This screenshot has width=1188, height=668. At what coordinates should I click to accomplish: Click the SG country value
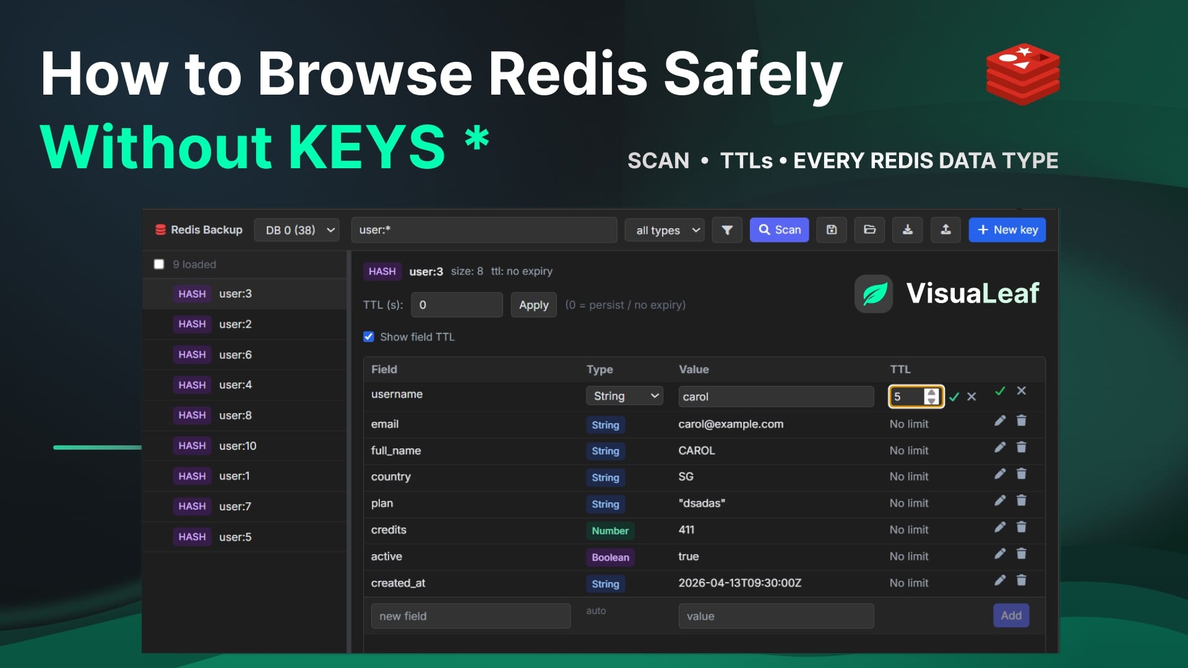686,477
